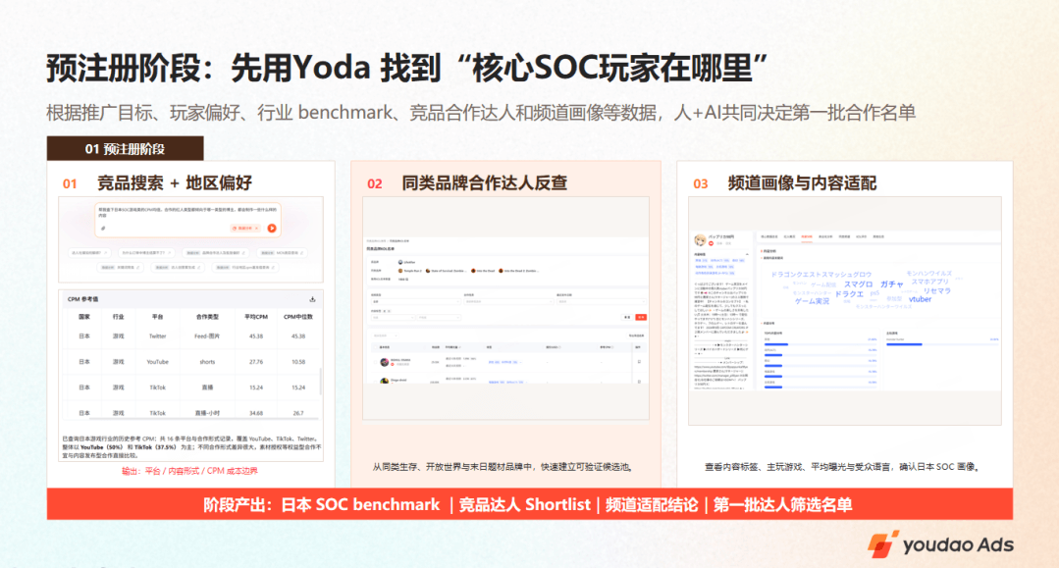The width and height of the screenshot is (1059, 568).
Task: Open the MONGOL channel avatar in the KOL list
Action: [385, 362]
